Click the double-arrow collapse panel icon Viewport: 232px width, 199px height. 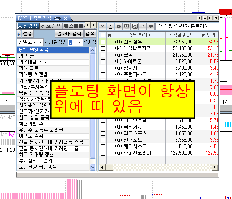tap(103, 26)
